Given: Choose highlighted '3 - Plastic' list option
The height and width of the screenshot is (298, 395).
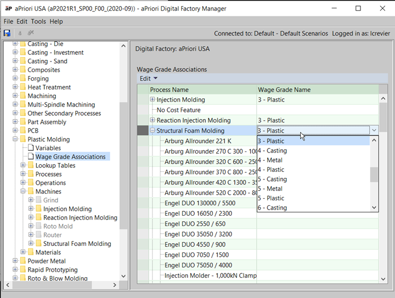Looking at the screenshot, I should (313, 141).
